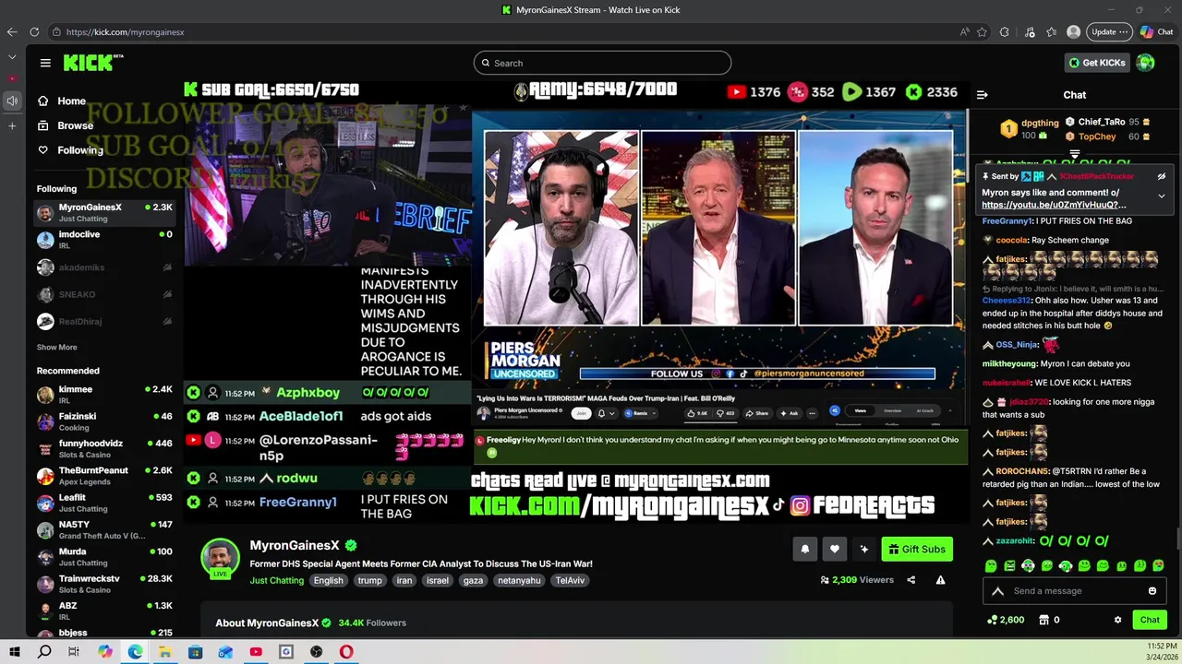Image resolution: width=1182 pixels, height=664 pixels.
Task: Open Windows Start menu
Action: pyautogui.click(x=14, y=652)
